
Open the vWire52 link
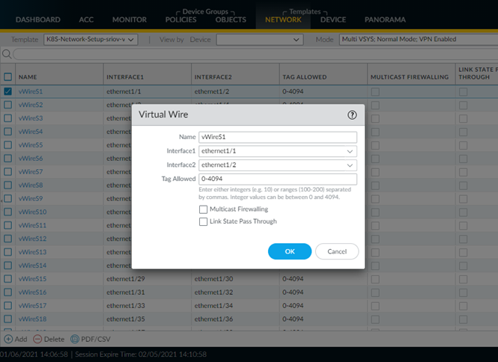(x=31, y=105)
